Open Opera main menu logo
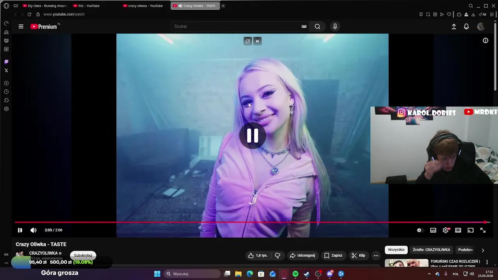The width and height of the screenshot is (498, 280). click(x=6, y=6)
